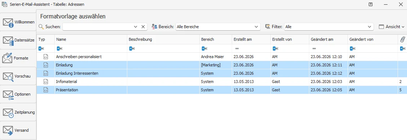Click the Filter icon next to Filter label

click(267, 26)
